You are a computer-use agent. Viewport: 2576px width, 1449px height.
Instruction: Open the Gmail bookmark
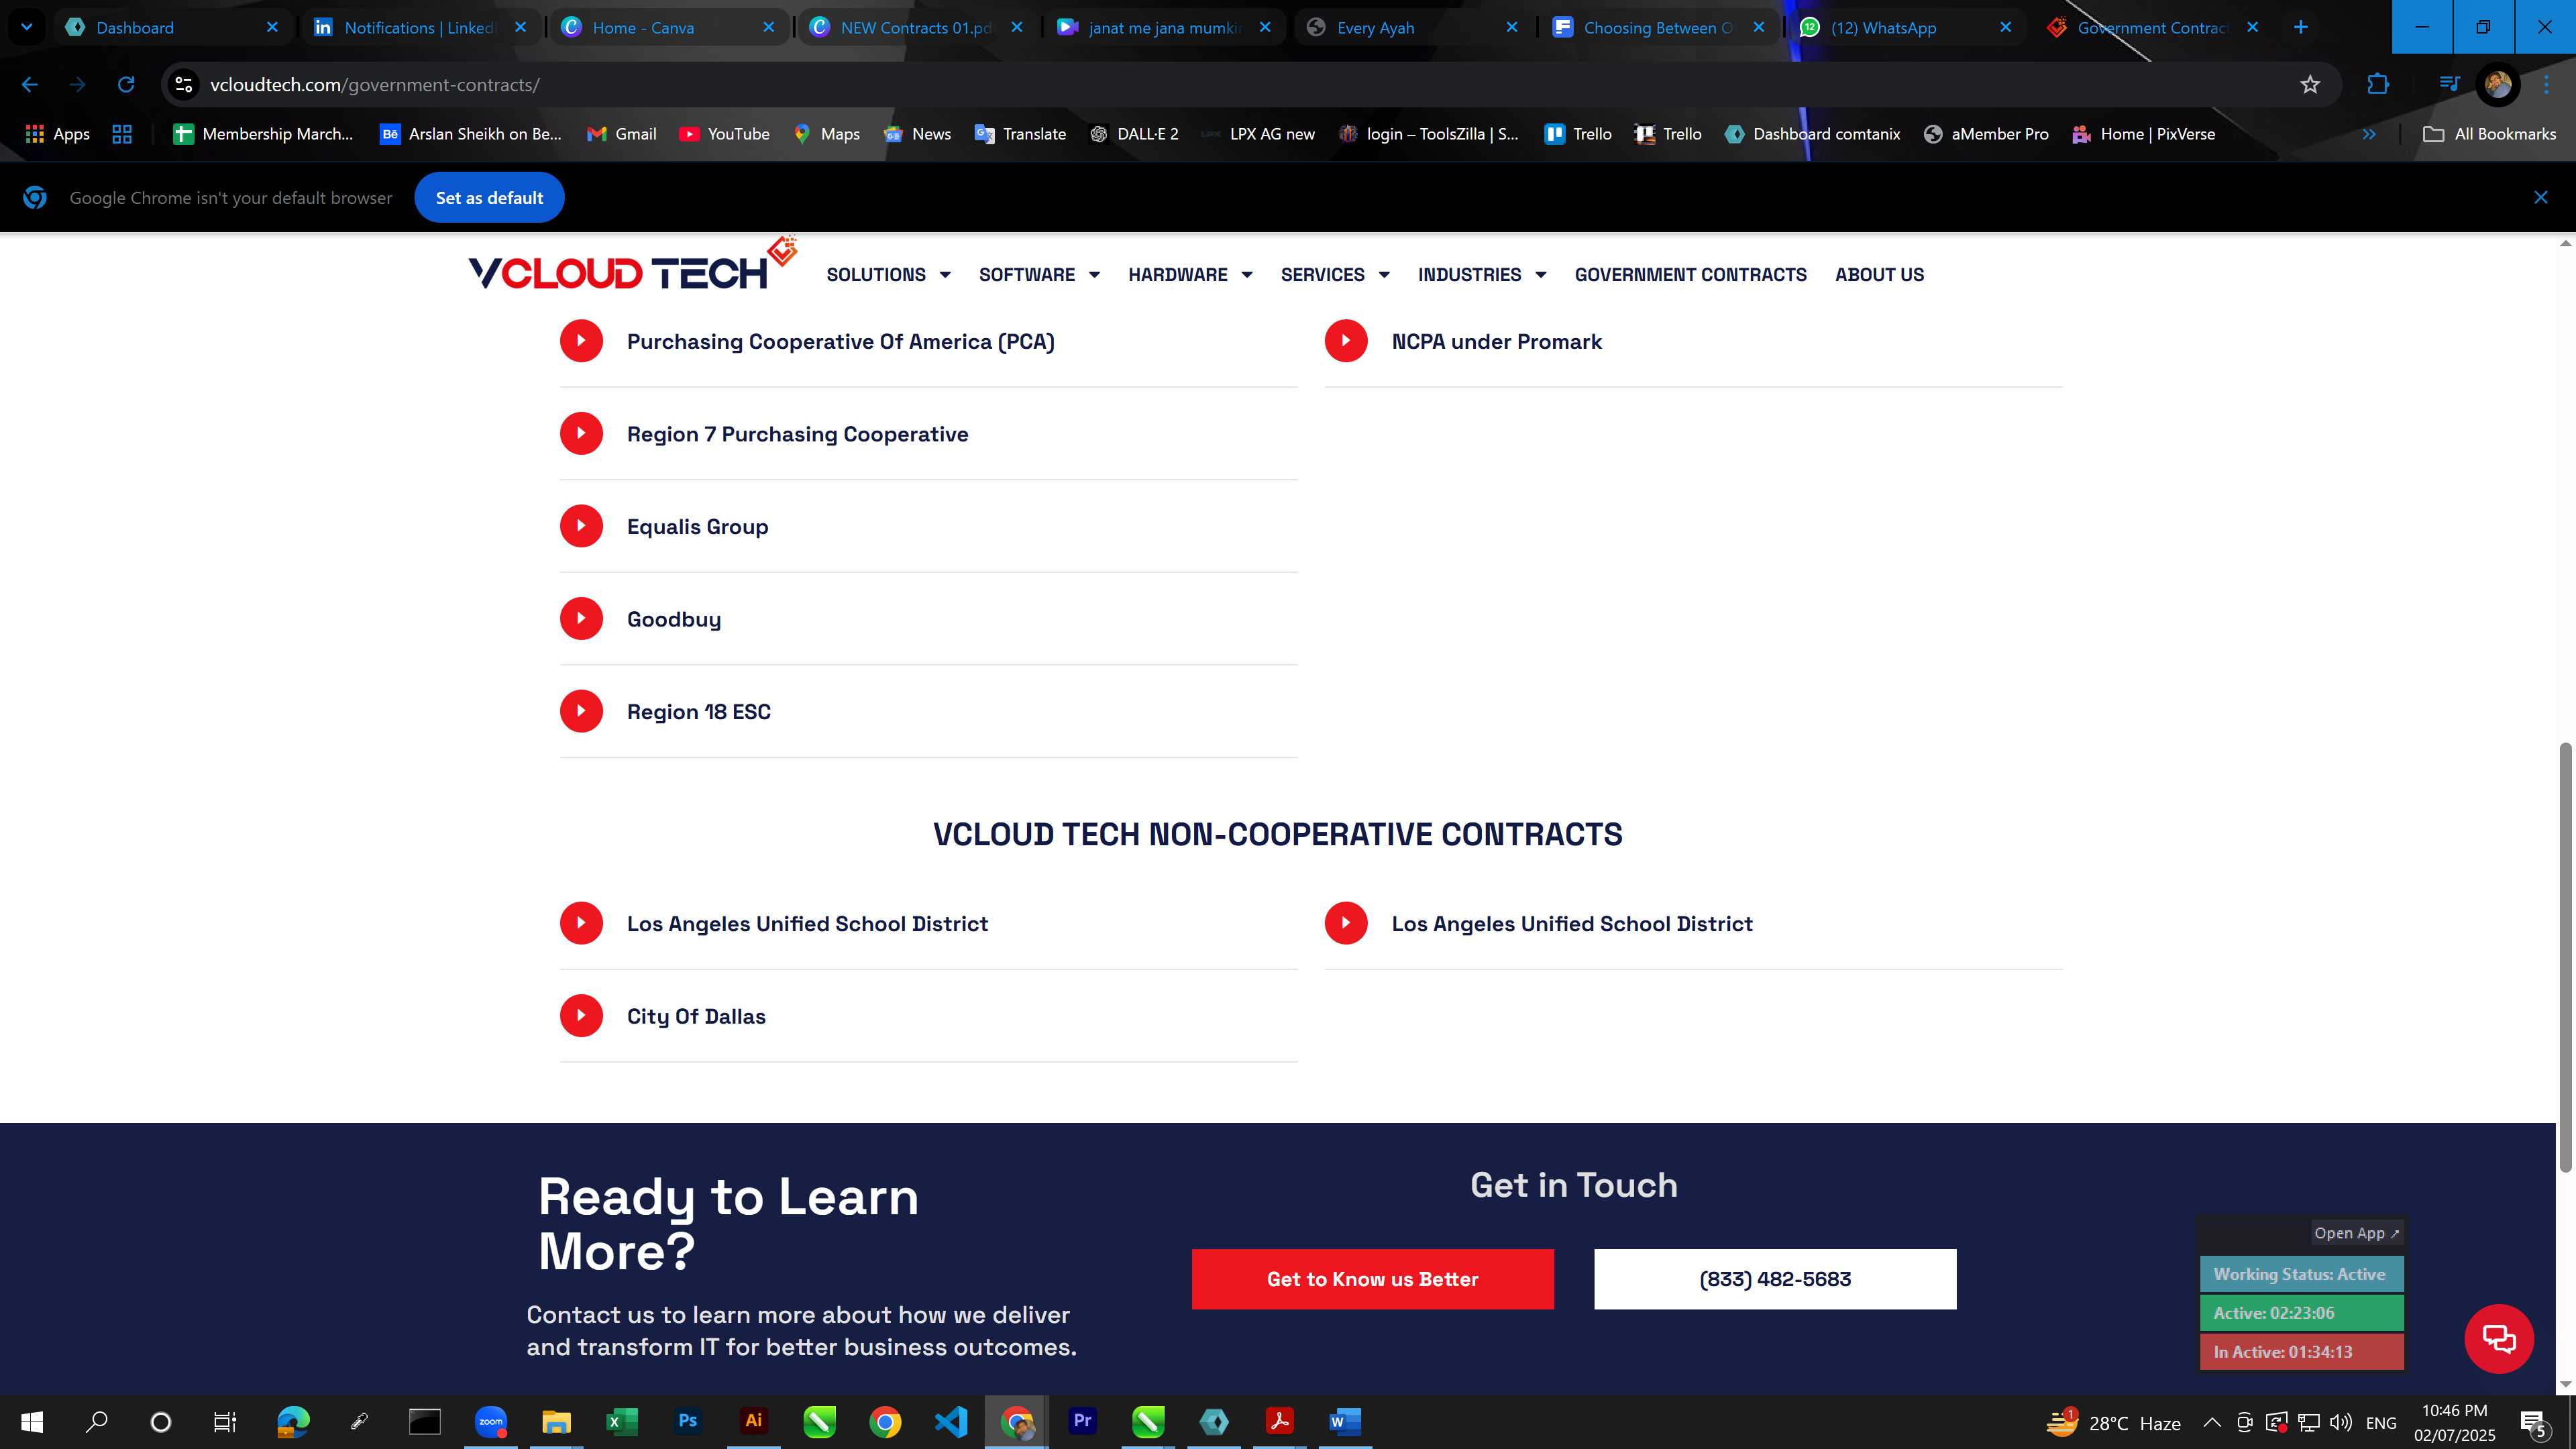621,134
